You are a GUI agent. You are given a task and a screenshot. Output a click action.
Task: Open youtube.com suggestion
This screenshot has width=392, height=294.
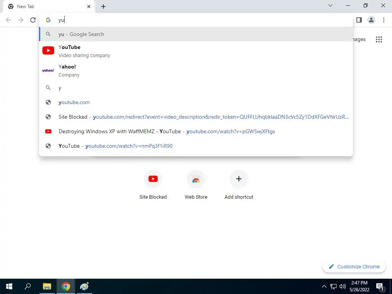click(196, 102)
